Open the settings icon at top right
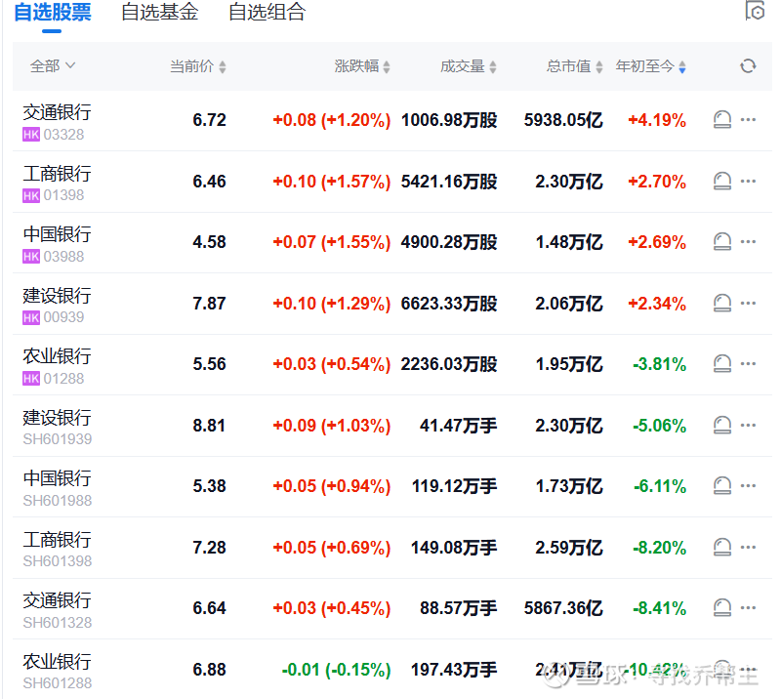 (x=755, y=11)
